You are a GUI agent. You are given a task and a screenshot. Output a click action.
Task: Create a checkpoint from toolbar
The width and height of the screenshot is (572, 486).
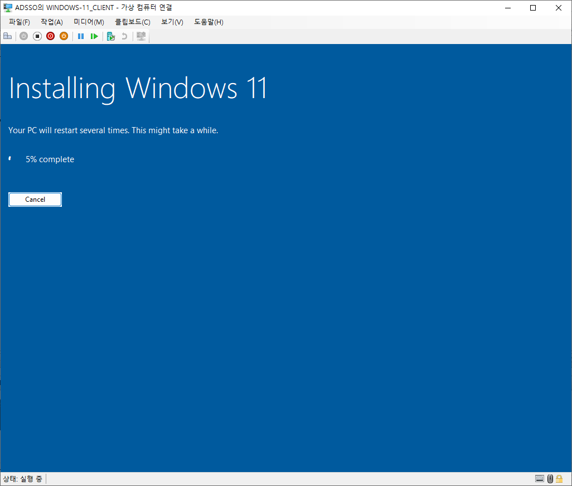click(x=111, y=36)
